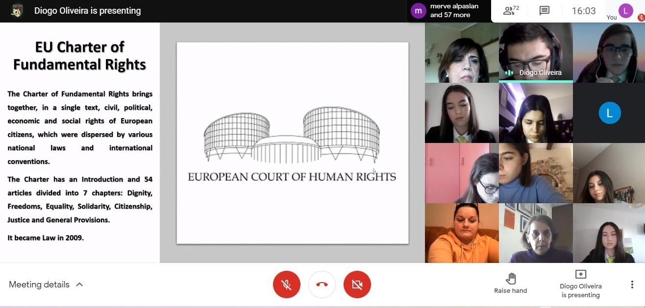Click the paragraph starting 'The Charter has an Introduction'

coord(80,199)
